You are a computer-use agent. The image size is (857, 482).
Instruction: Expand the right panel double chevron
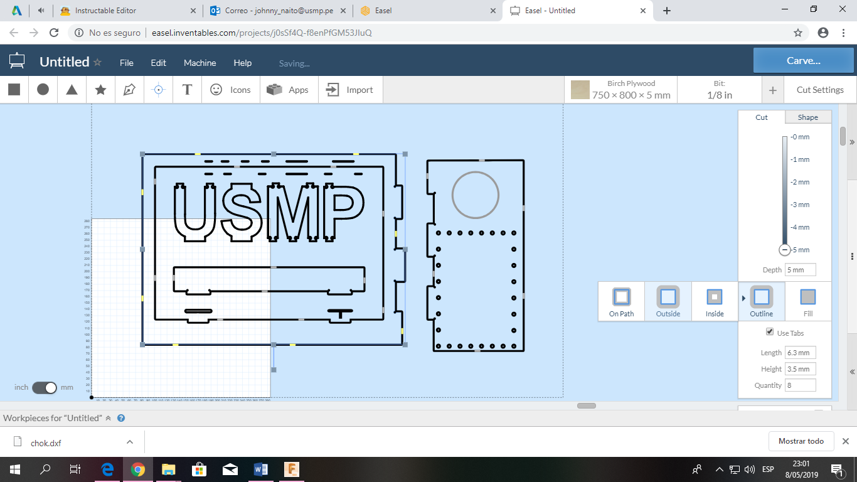[x=852, y=142]
